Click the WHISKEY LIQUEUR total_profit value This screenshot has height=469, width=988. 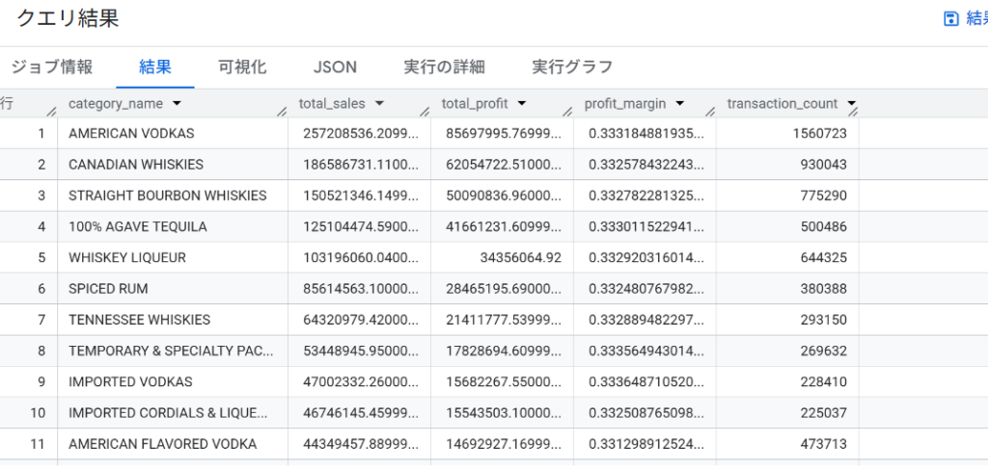(519, 257)
